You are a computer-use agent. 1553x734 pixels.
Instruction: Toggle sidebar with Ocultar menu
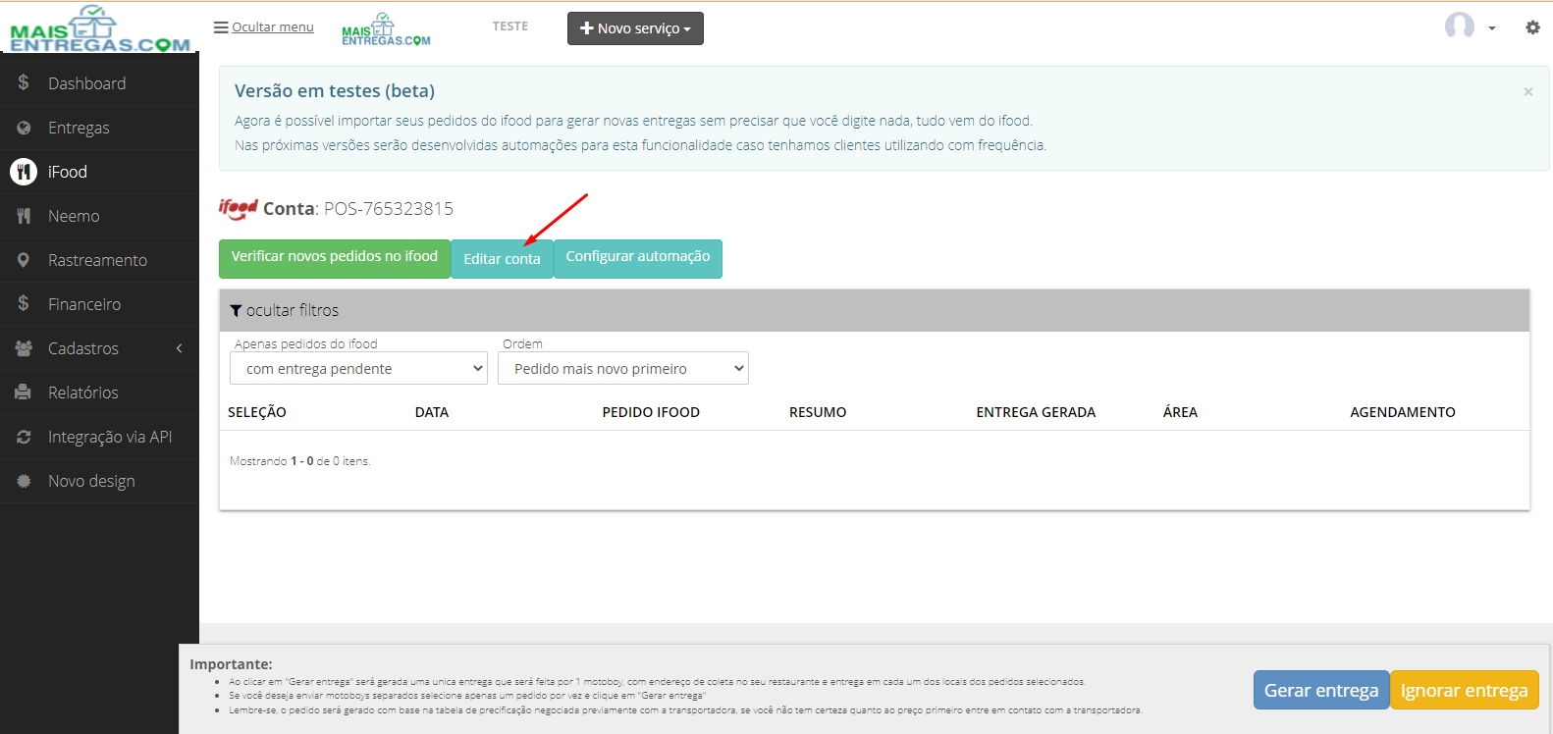point(264,27)
